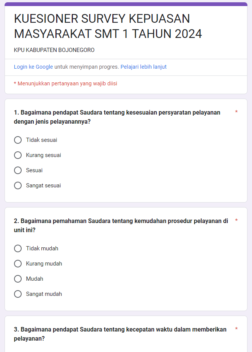This screenshot has height=352, width=252.
Task: Pick the "Mudah" radio button
Action: (18, 279)
